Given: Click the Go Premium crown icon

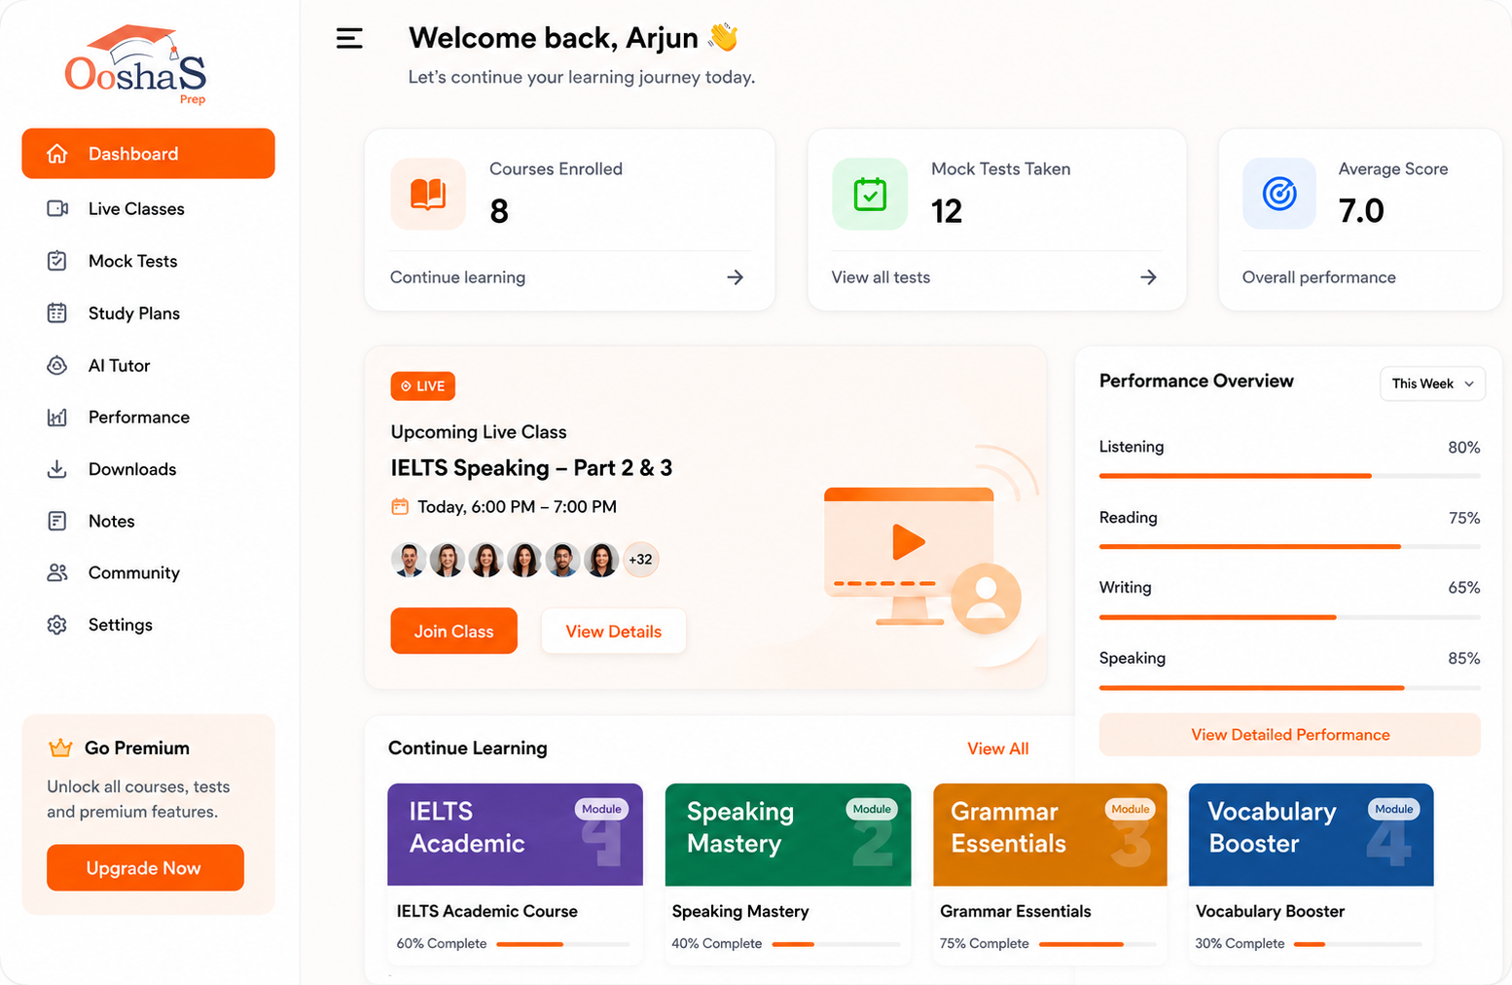Looking at the screenshot, I should pos(60,748).
